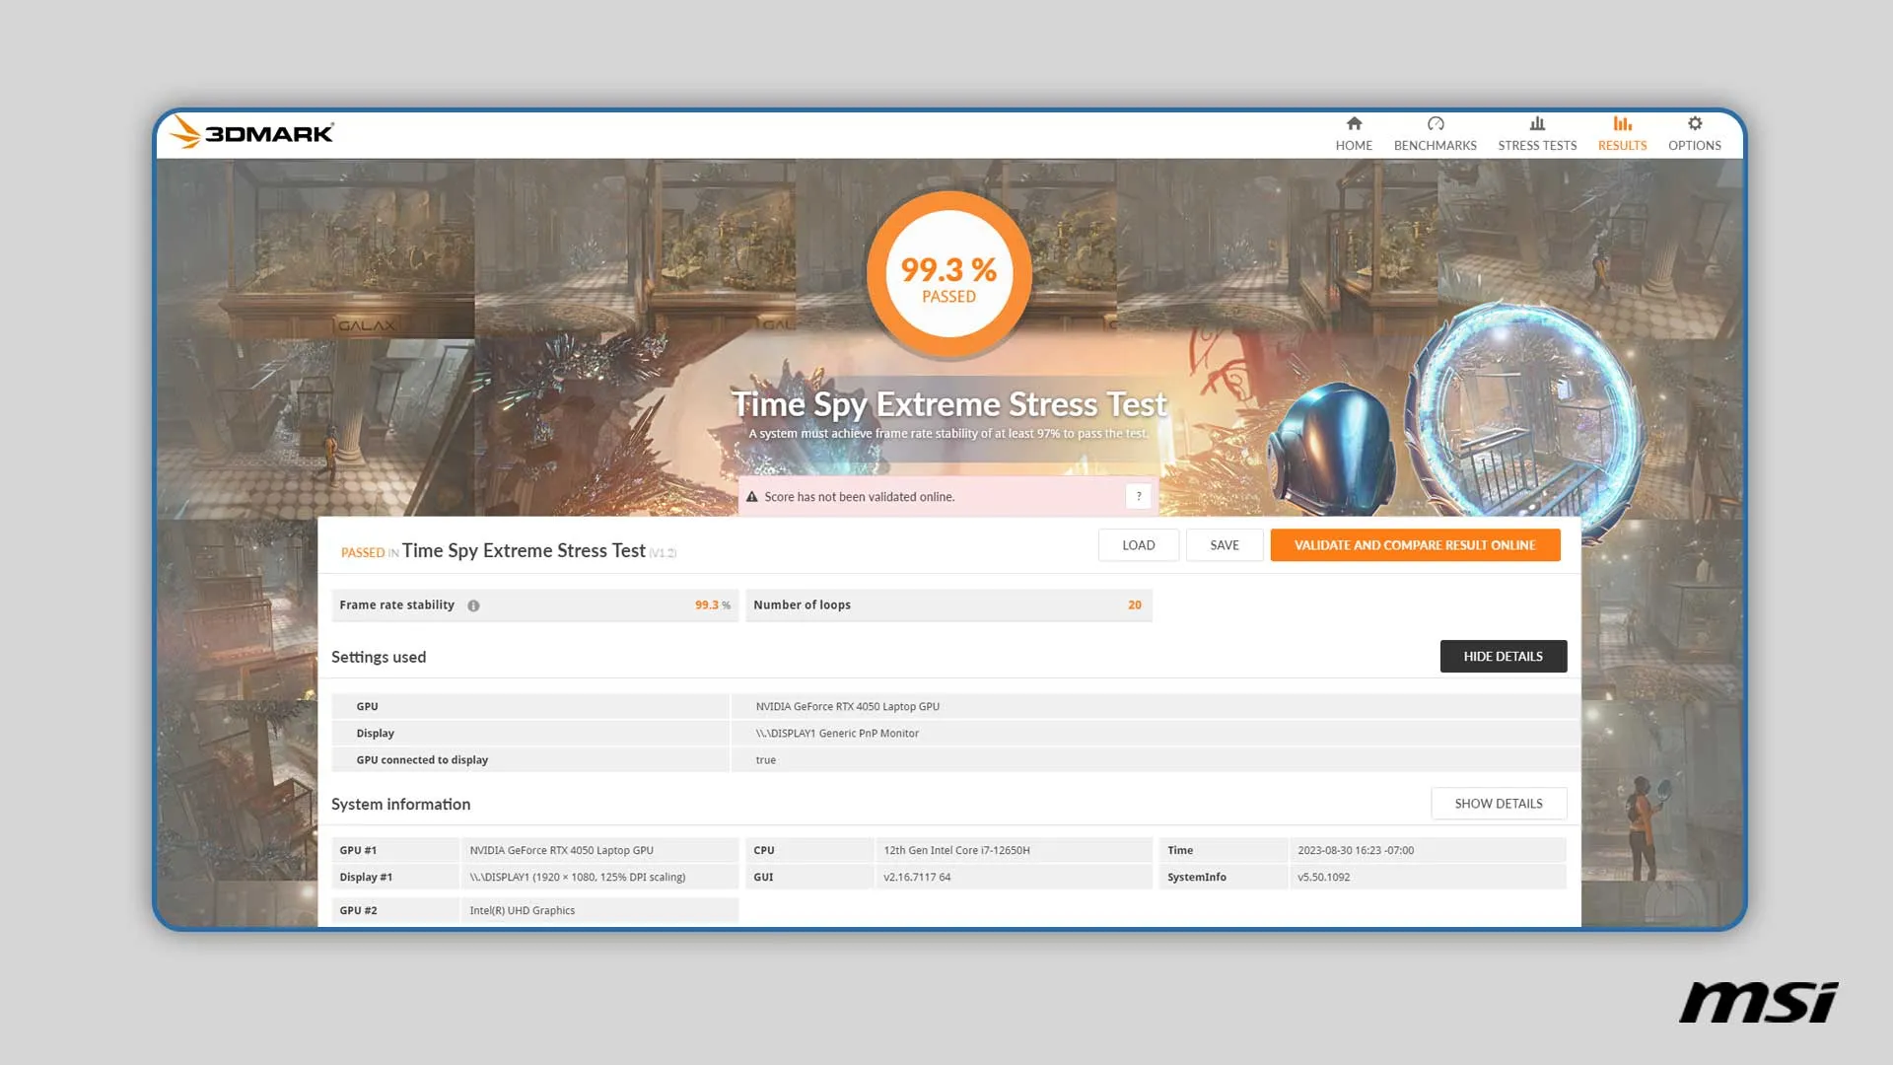Image resolution: width=1893 pixels, height=1065 pixels.
Task: Click the GPU #2 Intel(R) UHD Graphics value
Action: 522,911
